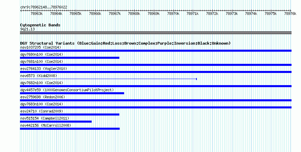
Task: Select the blue bar under nsv442156
Action: [70, 129]
